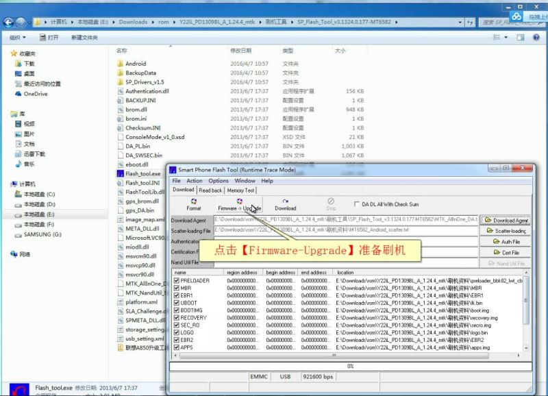Screen dimensions: 548x396
Task: Click the change view icon in Explorer
Action: point(497,38)
